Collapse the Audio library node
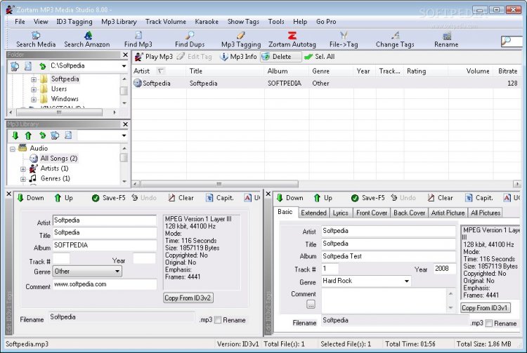This screenshot has width=527, height=353. tap(13, 149)
